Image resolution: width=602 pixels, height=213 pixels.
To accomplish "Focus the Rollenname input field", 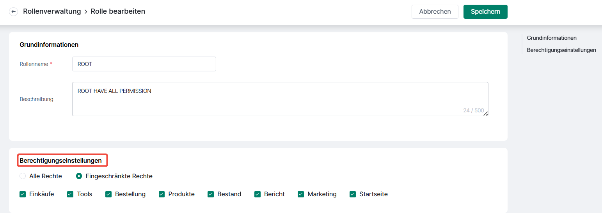I will click(x=144, y=64).
